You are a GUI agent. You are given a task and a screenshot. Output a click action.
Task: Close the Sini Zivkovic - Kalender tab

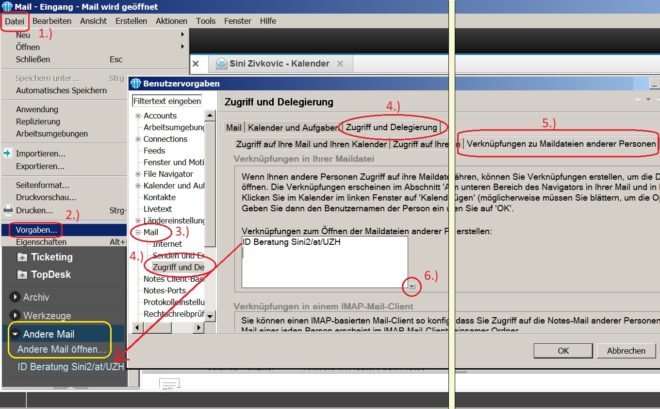click(x=340, y=64)
